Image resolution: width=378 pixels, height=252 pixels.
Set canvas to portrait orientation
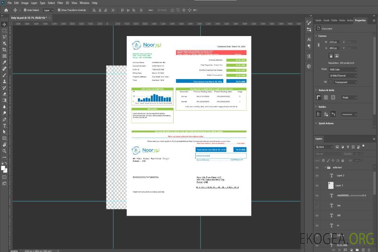point(331,56)
